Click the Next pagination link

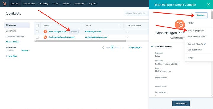click(117, 47)
